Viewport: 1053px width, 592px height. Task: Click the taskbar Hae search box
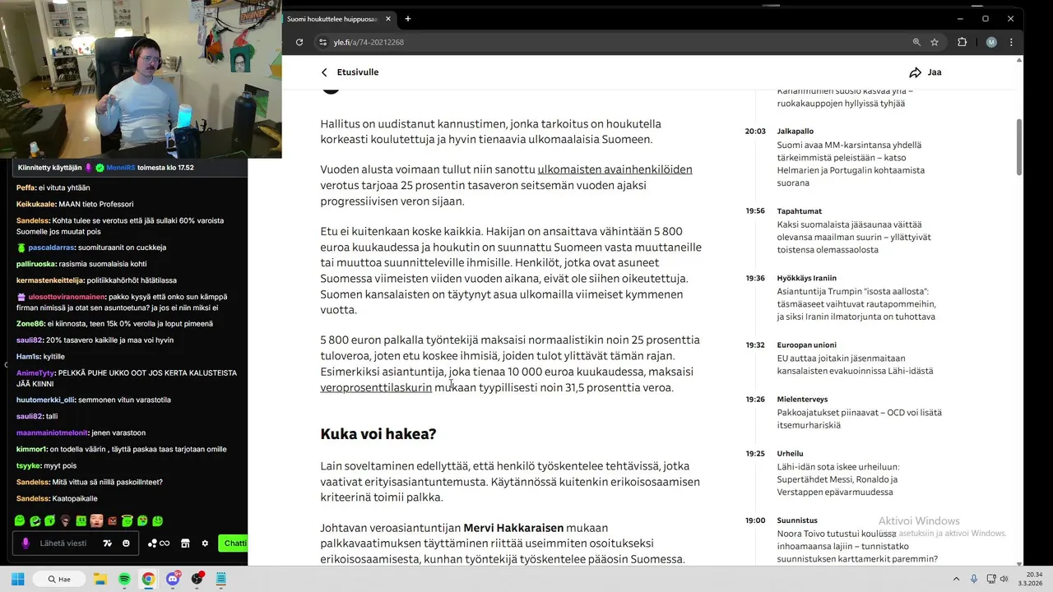(x=59, y=579)
